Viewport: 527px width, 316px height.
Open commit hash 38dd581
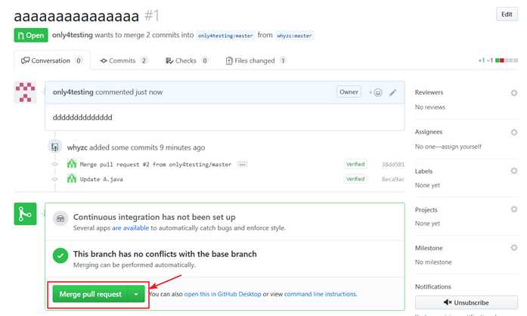click(393, 164)
